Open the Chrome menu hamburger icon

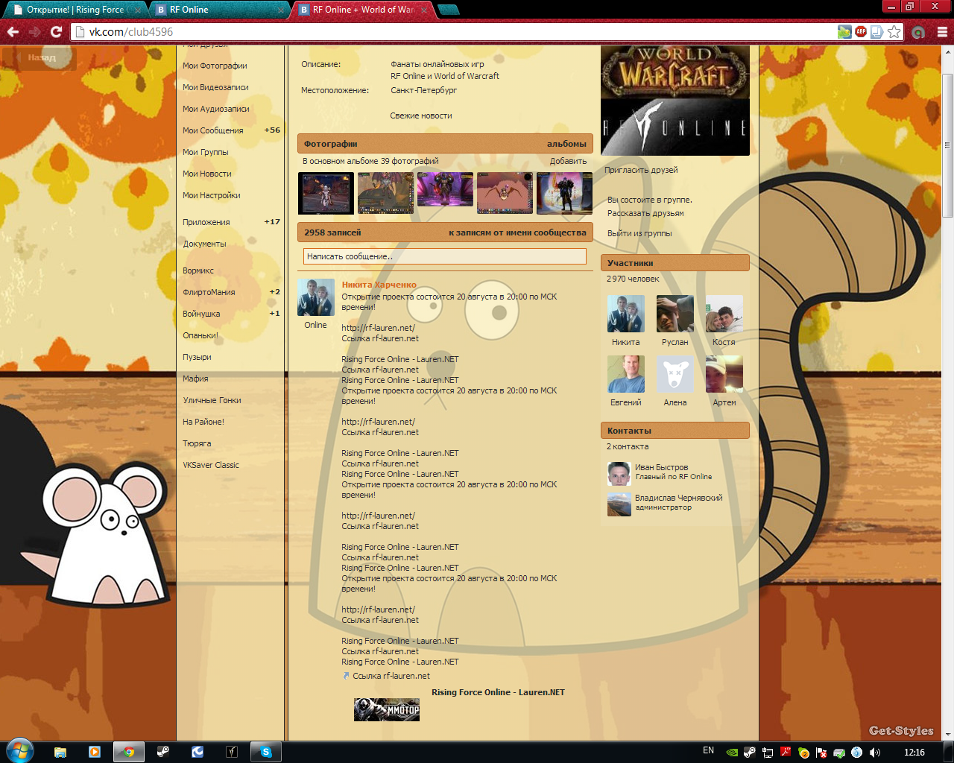(942, 31)
